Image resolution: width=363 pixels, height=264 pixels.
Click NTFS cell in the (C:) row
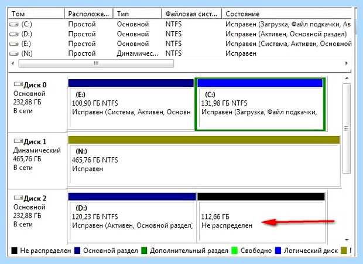173,24
